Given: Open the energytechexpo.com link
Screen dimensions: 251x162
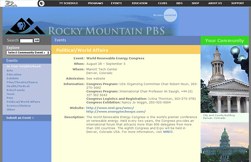Looking at the screenshot, I should pyautogui.click(x=116, y=111).
